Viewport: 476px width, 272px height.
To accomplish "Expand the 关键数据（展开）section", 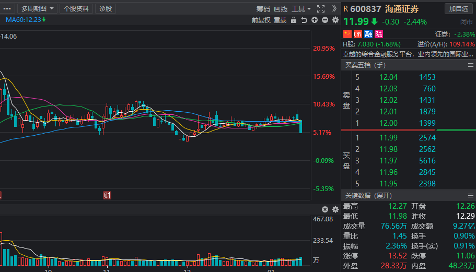I will (368, 196).
